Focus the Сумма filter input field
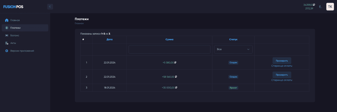Viewport: 337px width, 112px height. click(169, 49)
